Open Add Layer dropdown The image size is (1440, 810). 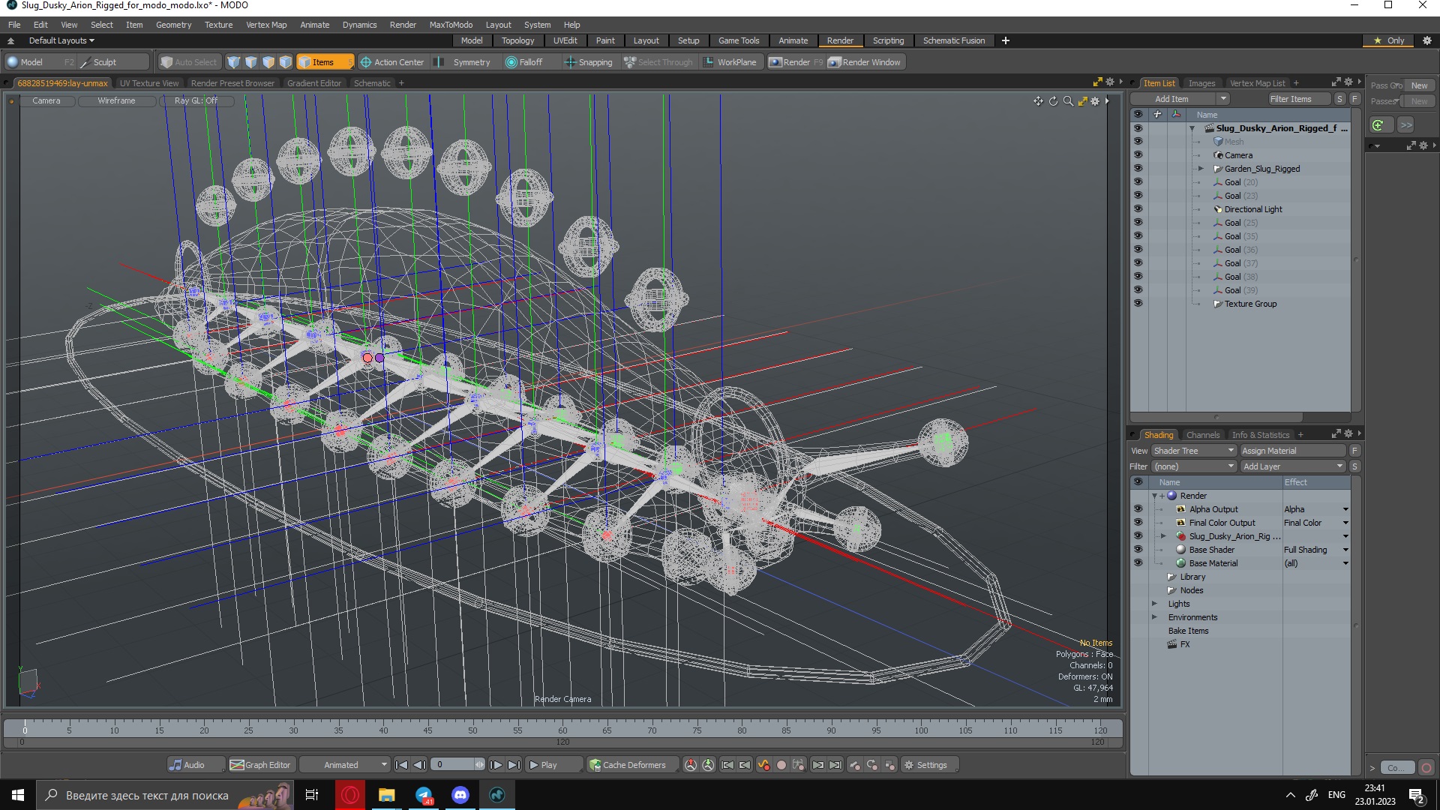point(1293,466)
